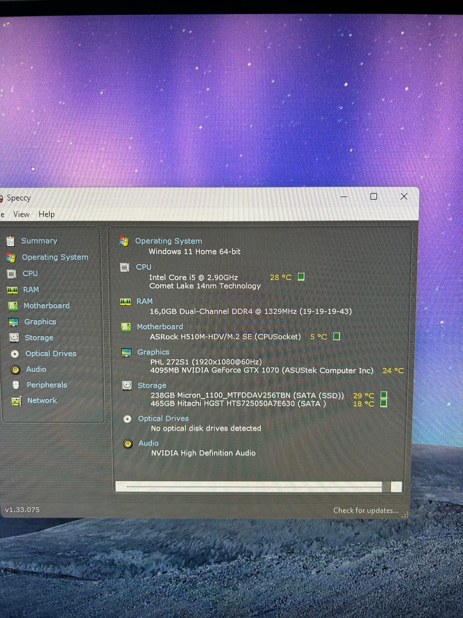Click Check for updates link
This screenshot has height=618, width=463.
[366, 510]
